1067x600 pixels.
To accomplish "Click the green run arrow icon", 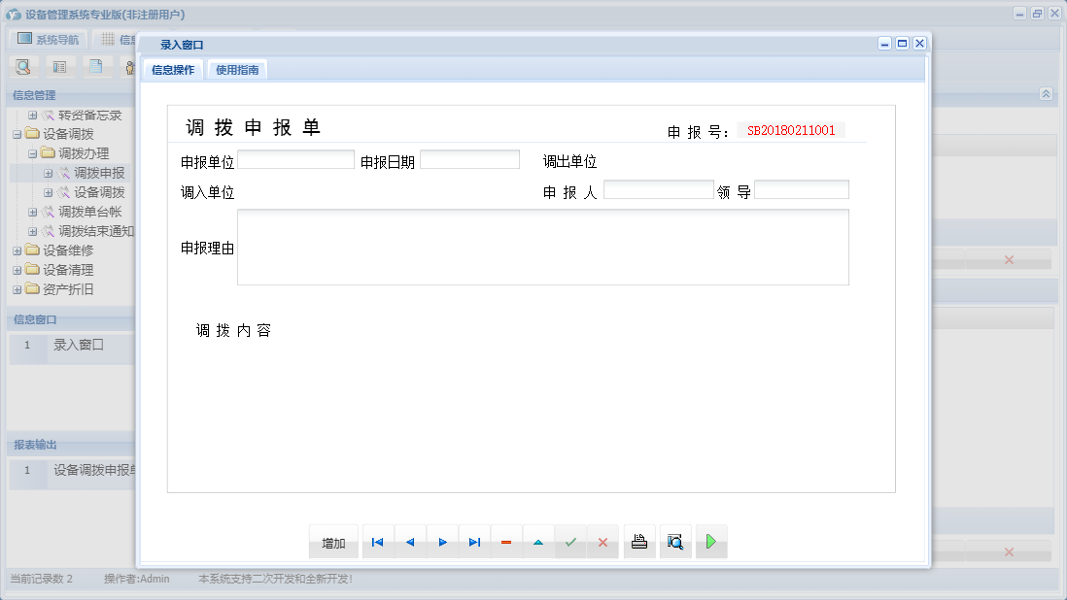I will click(x=710, y=542).
